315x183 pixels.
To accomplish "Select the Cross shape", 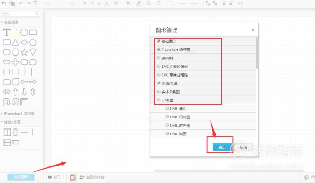I will [16, 62].
